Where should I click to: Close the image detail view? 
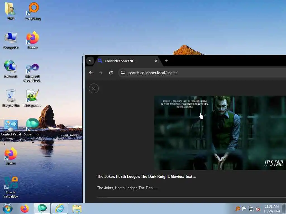[94, 88]
